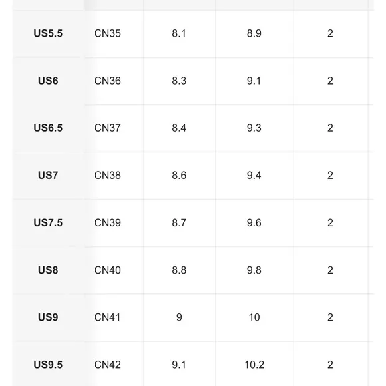
Task: Select the US6 row header
Action: (48, 81)
